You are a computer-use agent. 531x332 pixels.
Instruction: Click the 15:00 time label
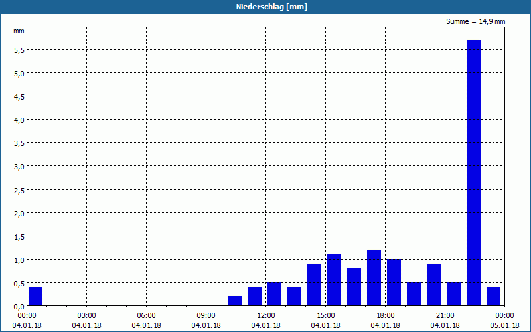click(325, 316)
